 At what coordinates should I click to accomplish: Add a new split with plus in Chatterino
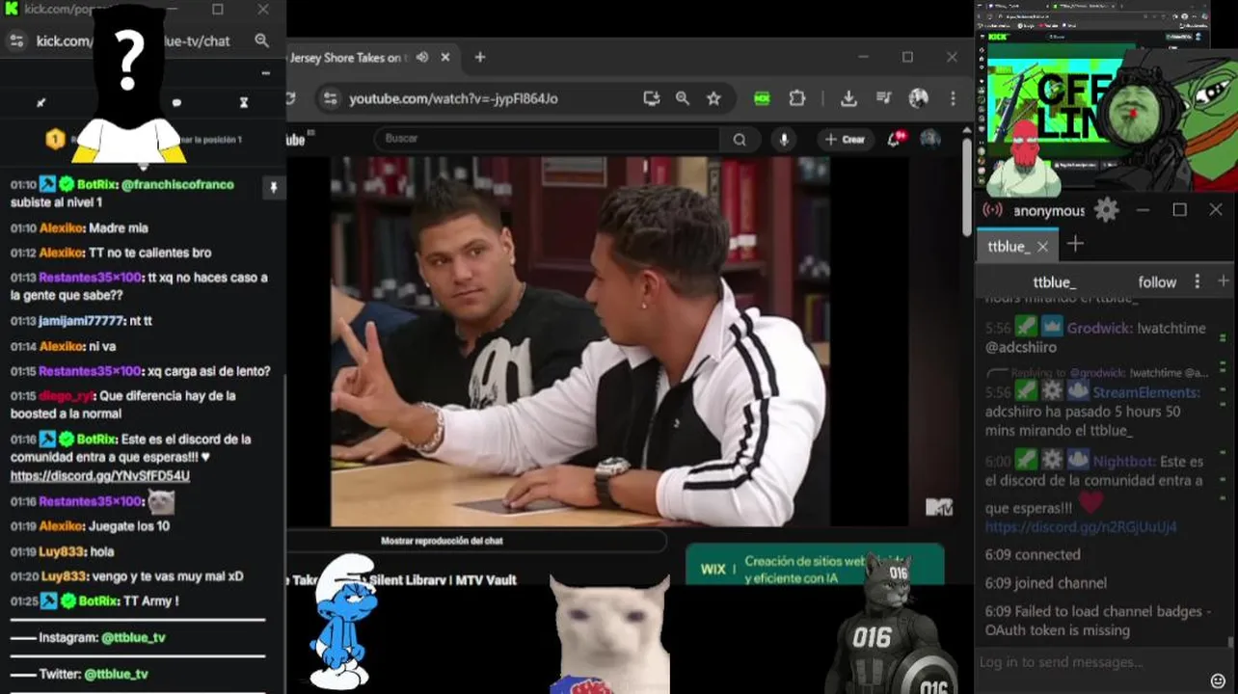coord(1224,280)
